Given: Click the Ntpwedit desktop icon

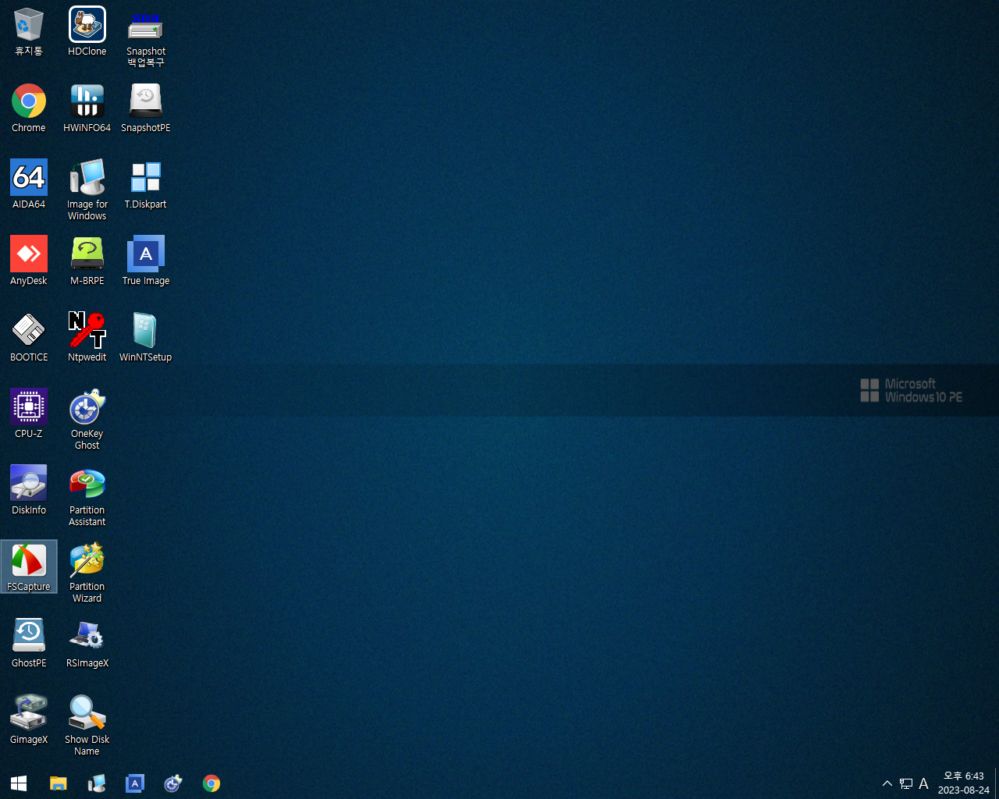Looking at the screenshot, I should click(87, 338).
